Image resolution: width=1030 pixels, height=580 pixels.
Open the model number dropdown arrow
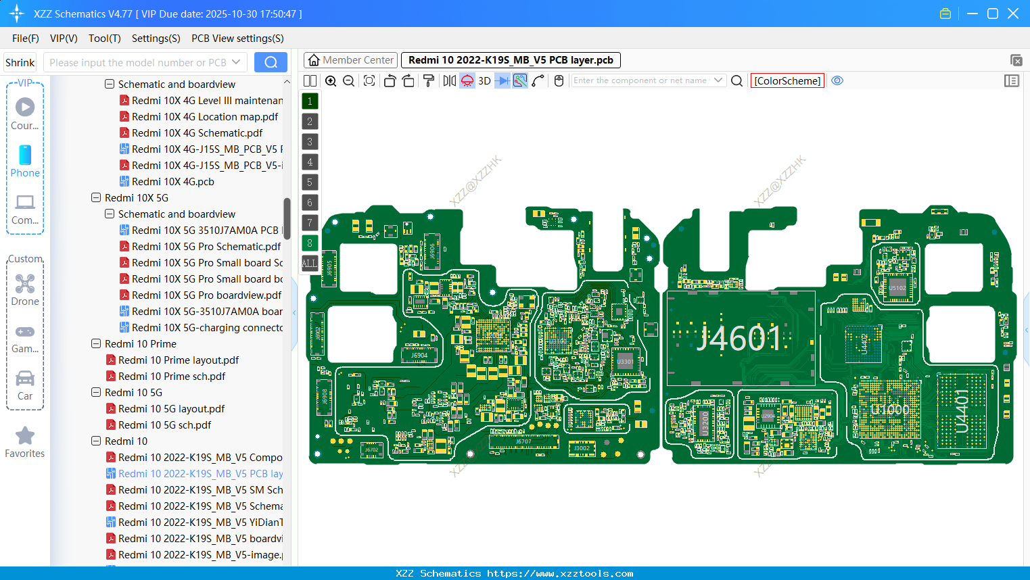(236, 62)
